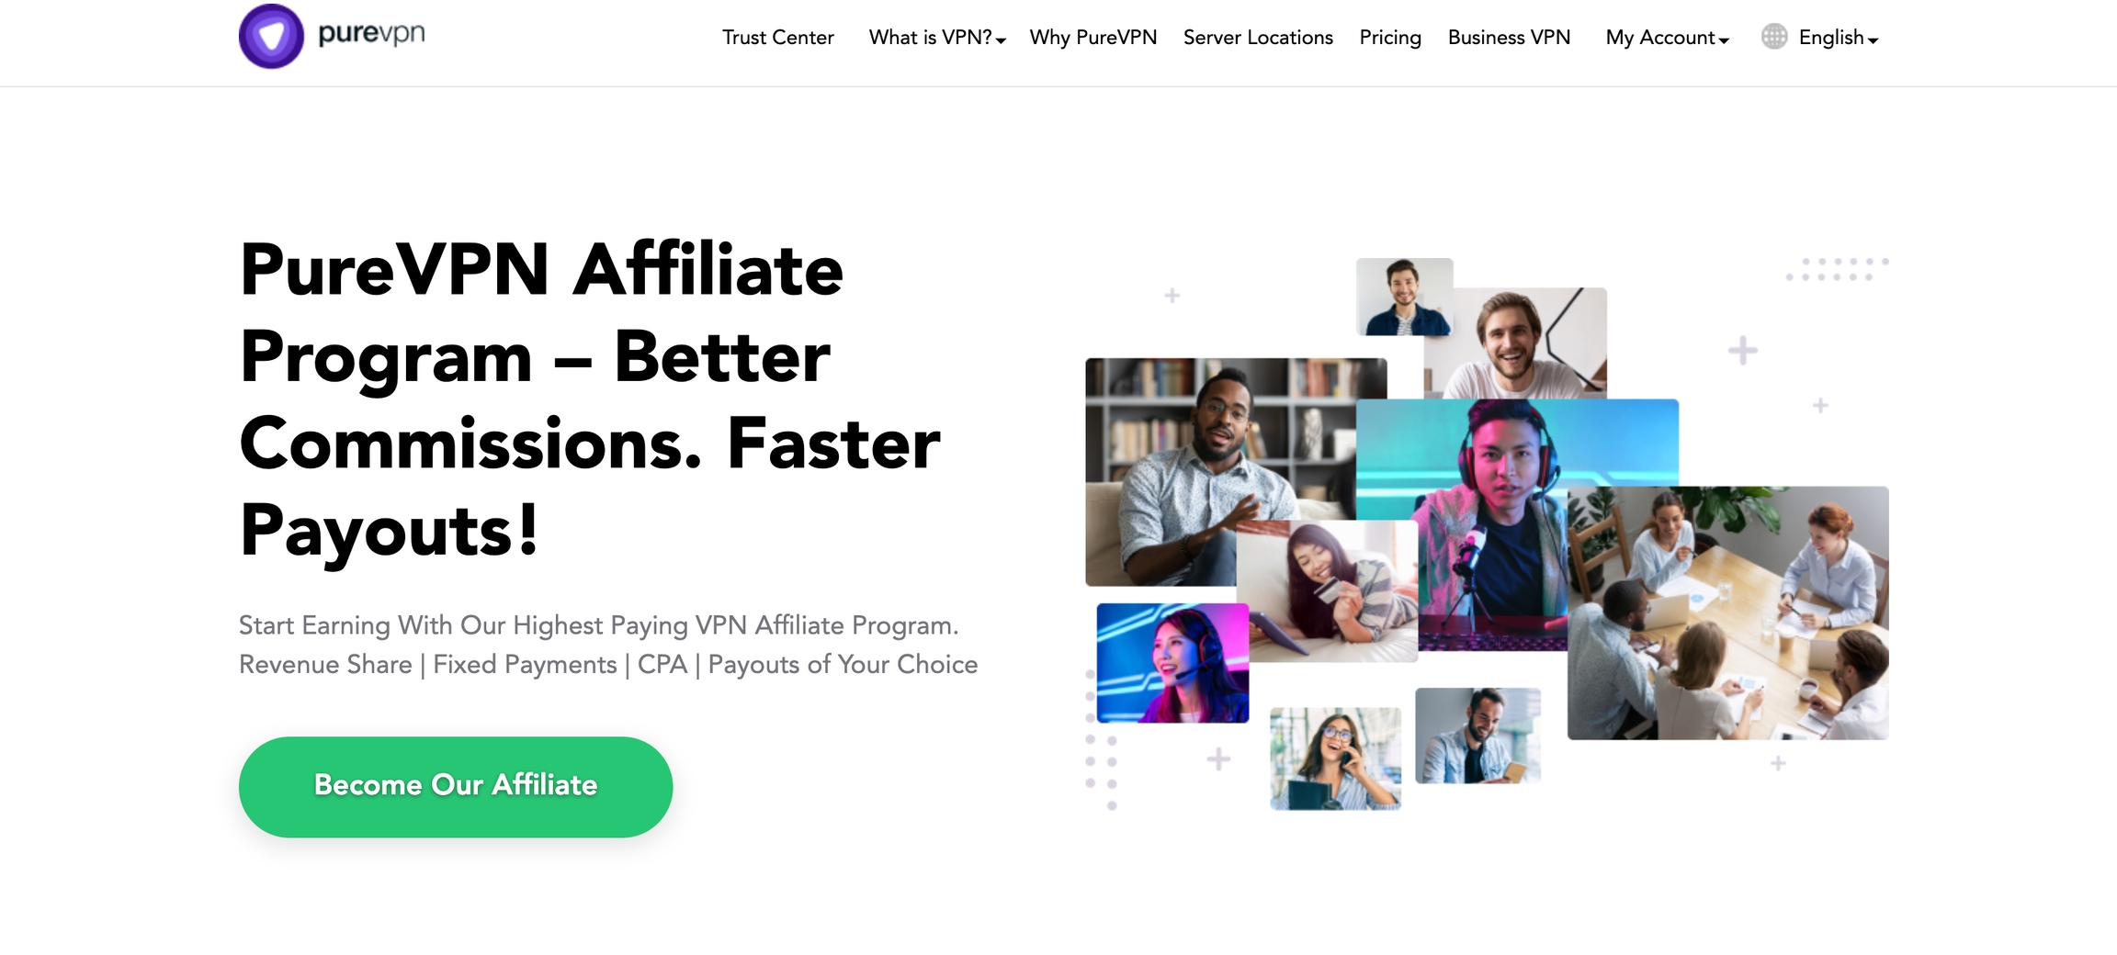Click the purevpn wordmark in header
Screen dimensions: 2117x955
pos(371,34)
